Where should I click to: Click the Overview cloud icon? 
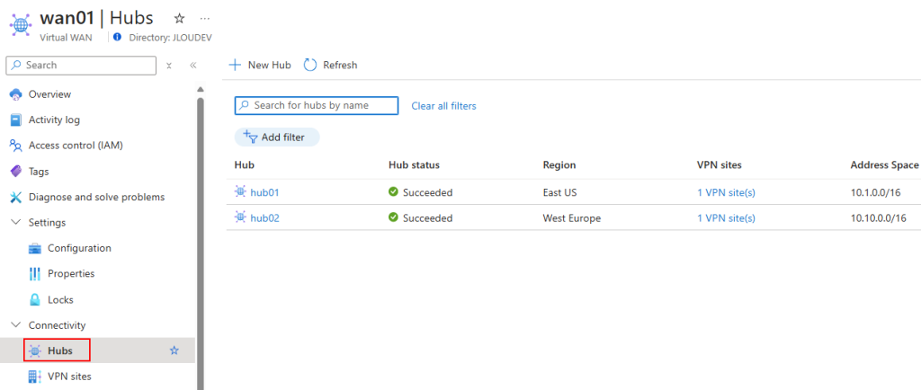[x=16, y=94]
